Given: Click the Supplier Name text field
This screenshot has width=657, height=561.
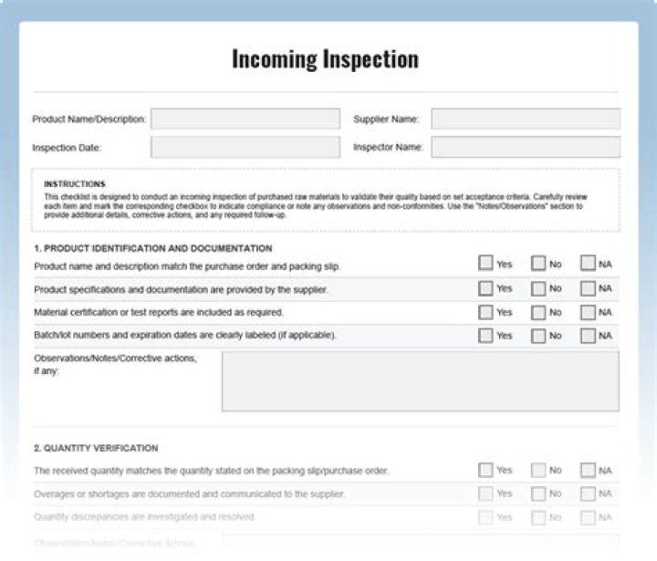Looking at the screenshot, I should coord(525,119).
